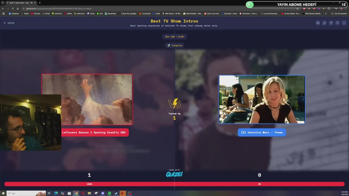Open Task View in the taskbar
349x196 pixels.
click(49, 193)
